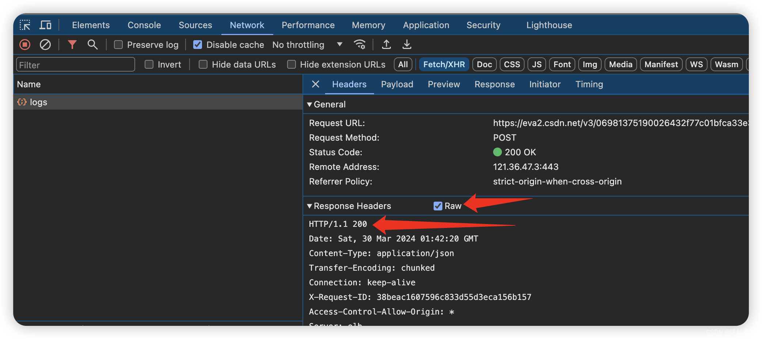Open the Application panel
Screen dimensions: 762x339
click(x=426, y=25)
